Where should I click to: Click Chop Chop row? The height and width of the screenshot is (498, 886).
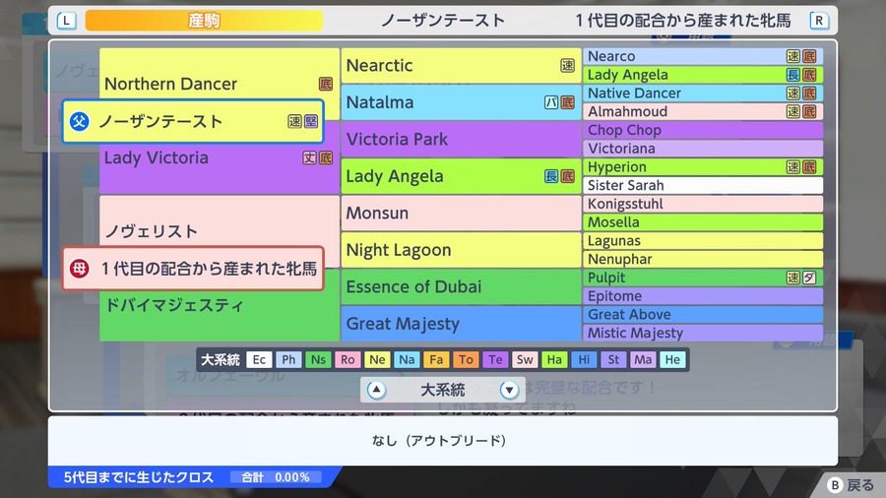[702, 130]
